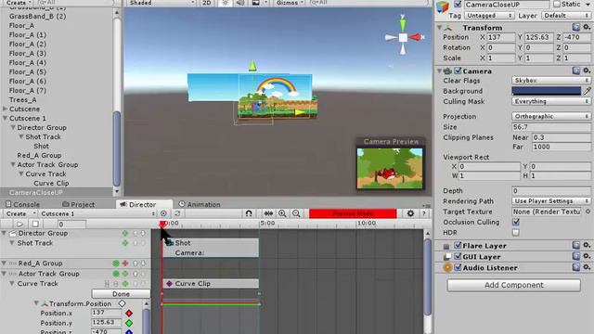Zoom in the Director timeline
Screen dimensions: 594x334
282,213
